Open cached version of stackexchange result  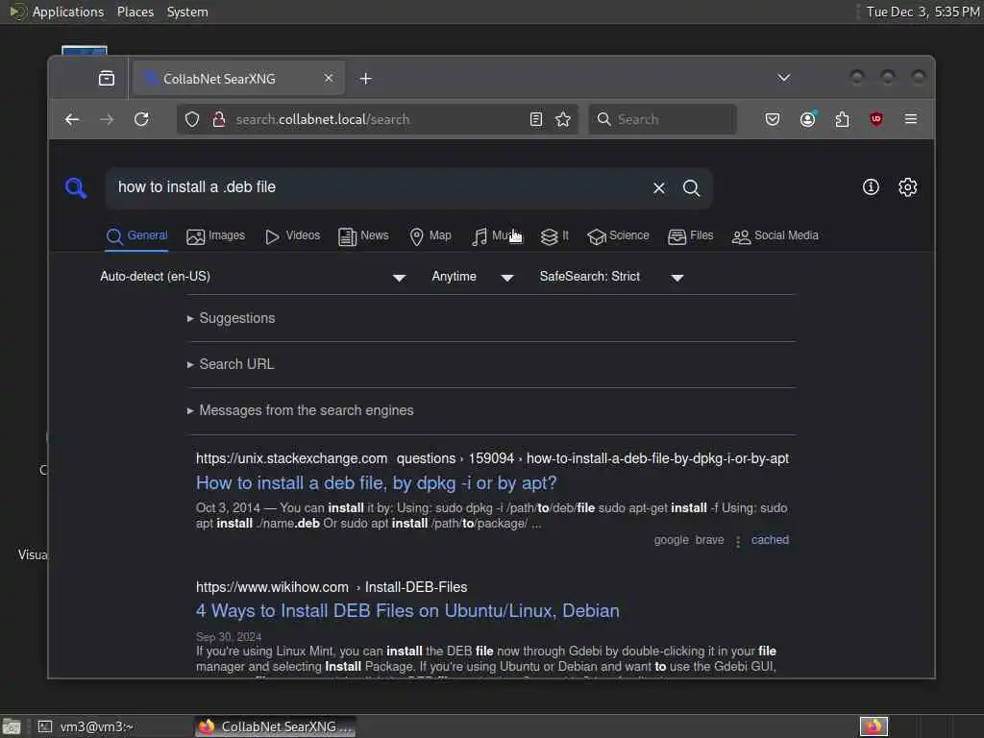coord(770,540)
